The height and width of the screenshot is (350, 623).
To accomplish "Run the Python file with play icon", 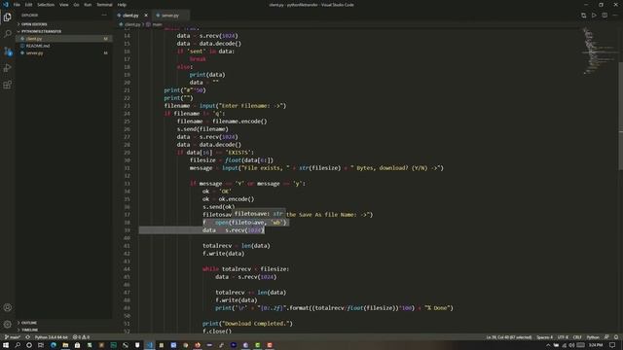I will [x=594, y=16].
